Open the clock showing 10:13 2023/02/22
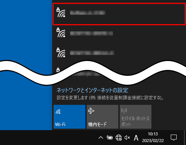This screenshot has width=186, height=145. point(153,137)
